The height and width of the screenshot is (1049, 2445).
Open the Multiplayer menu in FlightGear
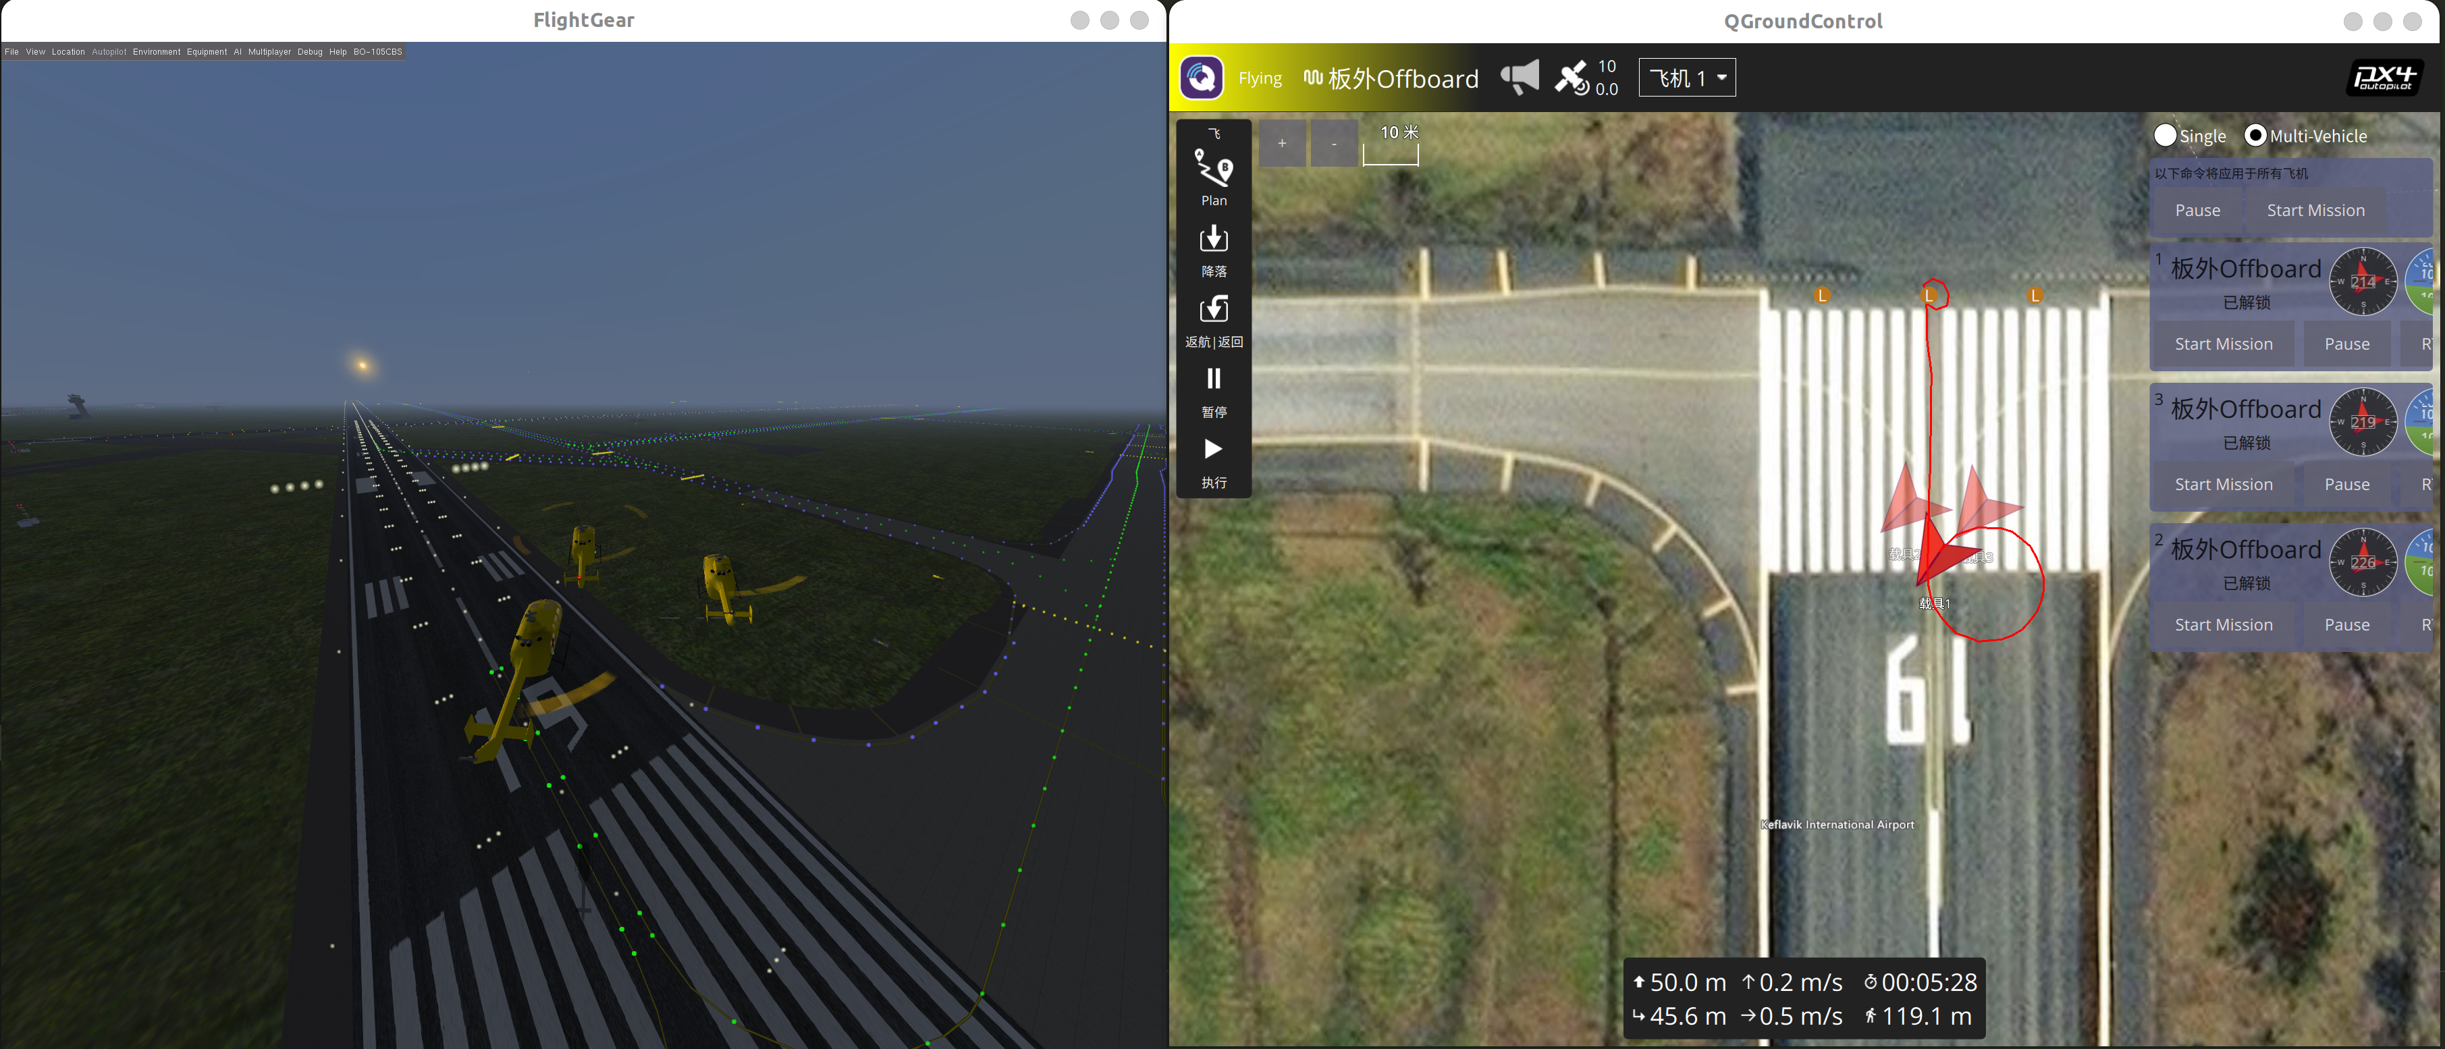tap(269, 52)
